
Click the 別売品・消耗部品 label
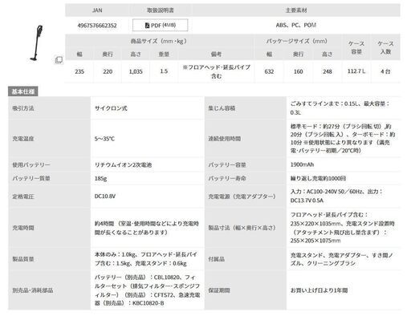(33, 290)
